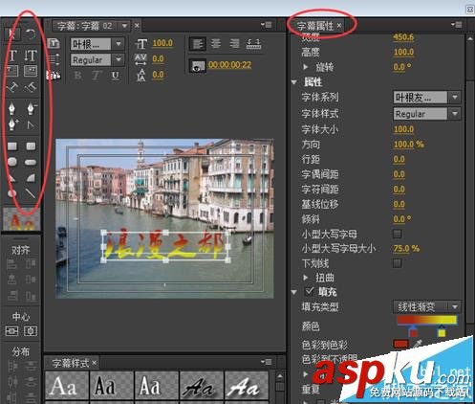Select the Path Type tool
The width and height of the screenshot is (475, 404).
pyautogui.click(x=12, y=87)
